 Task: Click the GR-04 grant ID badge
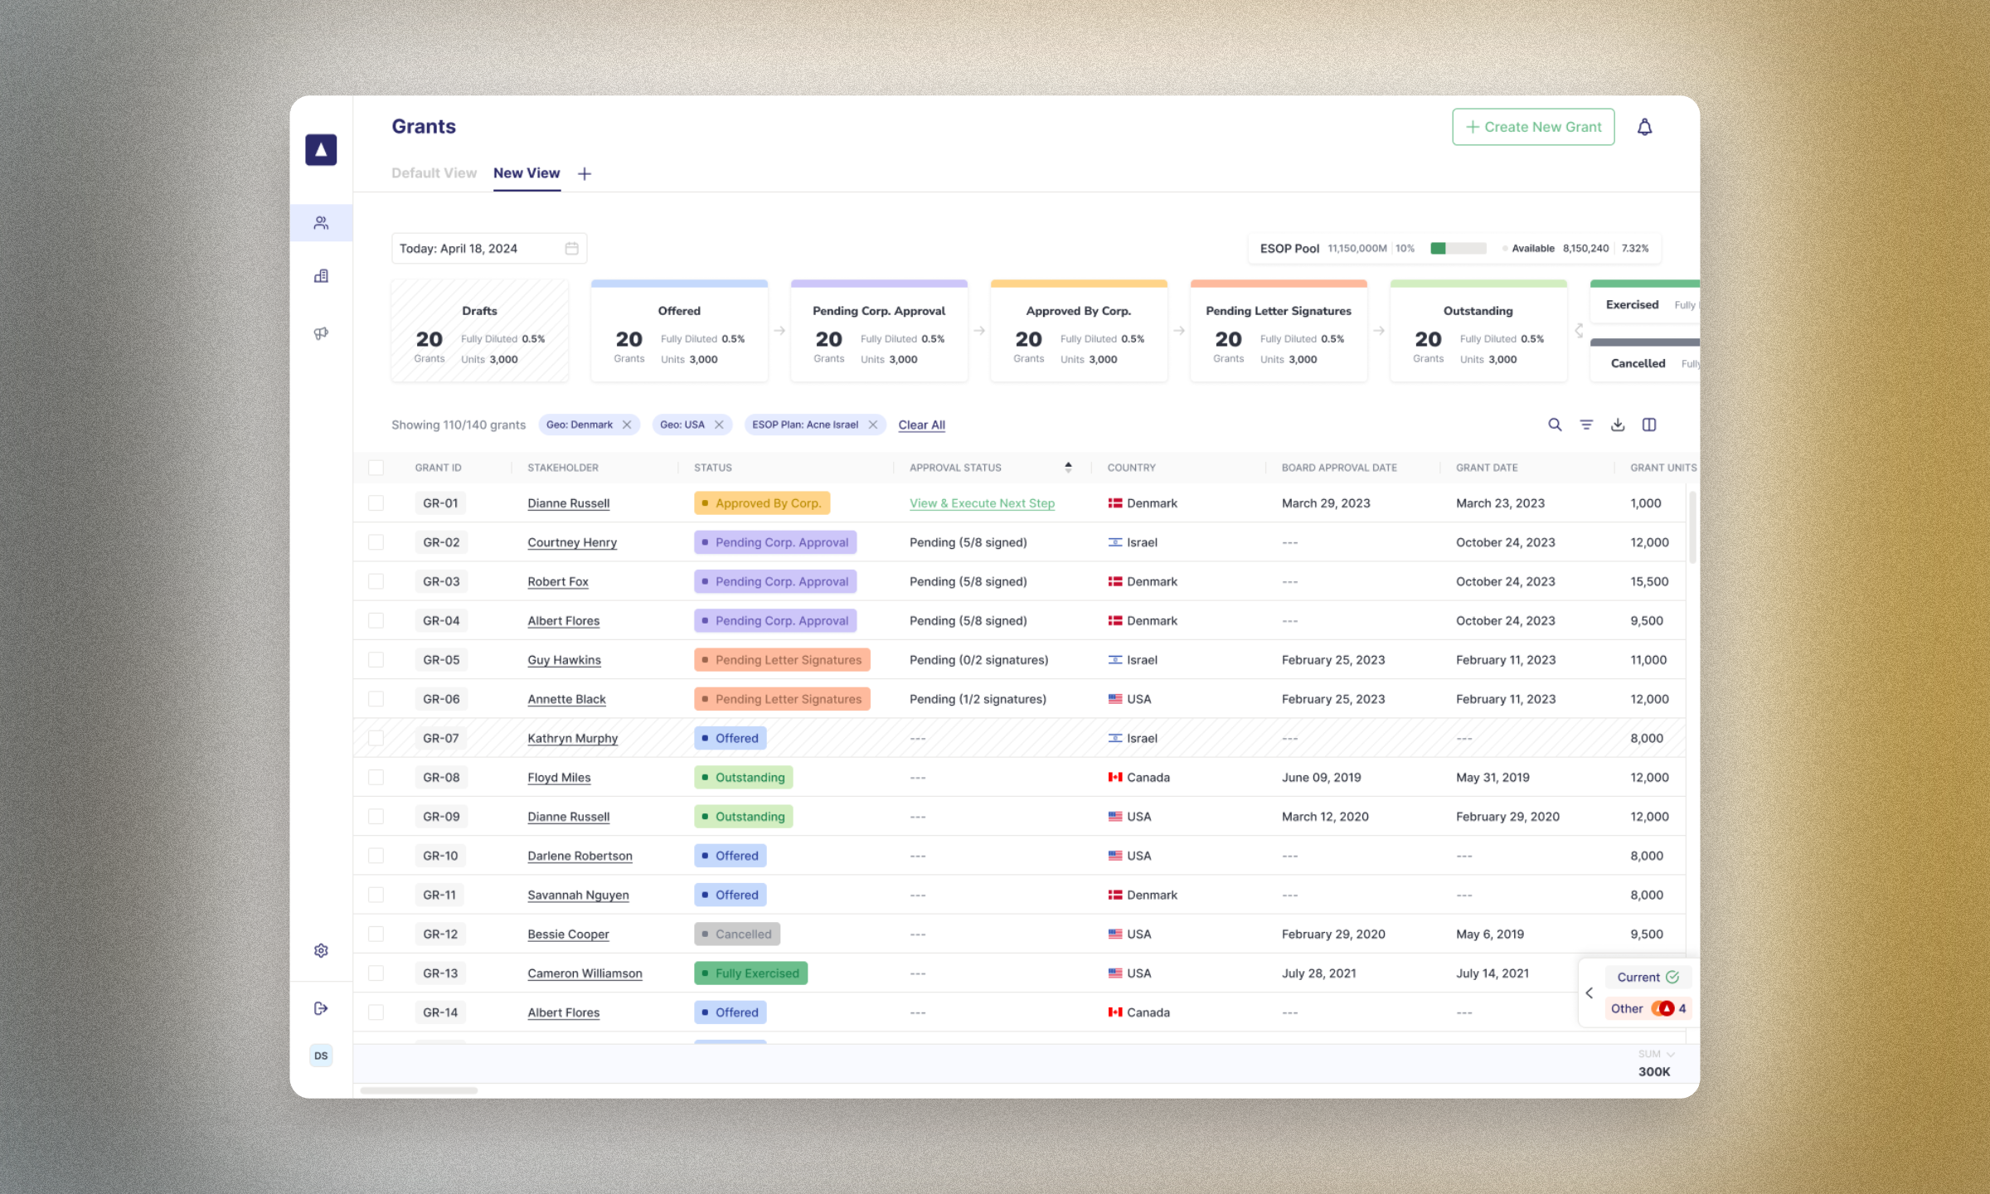(441, 621)
